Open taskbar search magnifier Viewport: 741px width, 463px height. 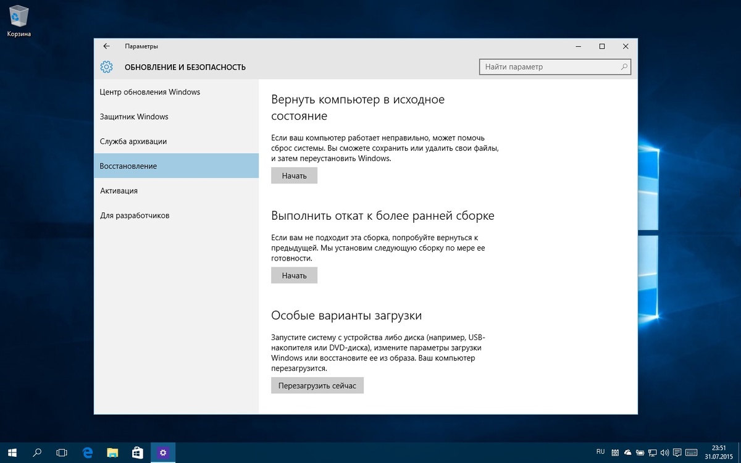(x=37, y=453)
